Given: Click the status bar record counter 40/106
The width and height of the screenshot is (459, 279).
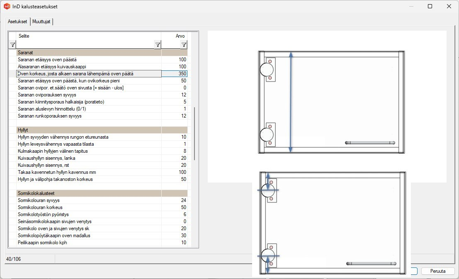Looking at the screenshot, I should [x=13, y=259].
